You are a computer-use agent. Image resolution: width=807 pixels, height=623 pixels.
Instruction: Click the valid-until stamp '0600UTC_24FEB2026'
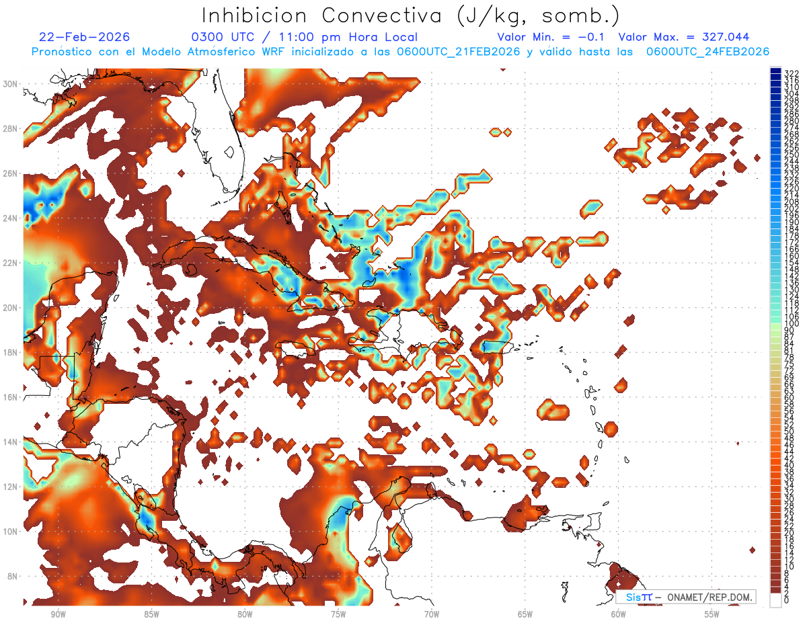tap(707, 52)
